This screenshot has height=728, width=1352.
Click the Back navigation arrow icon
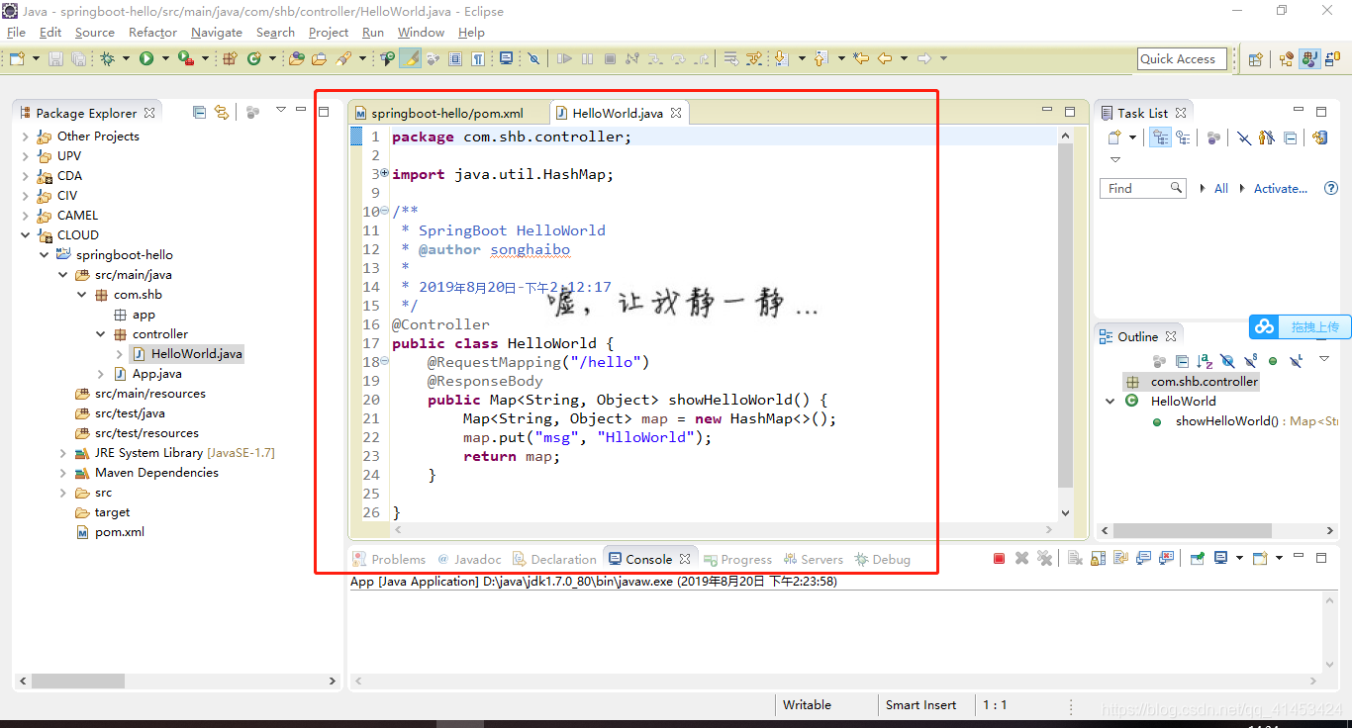point(885,58)
